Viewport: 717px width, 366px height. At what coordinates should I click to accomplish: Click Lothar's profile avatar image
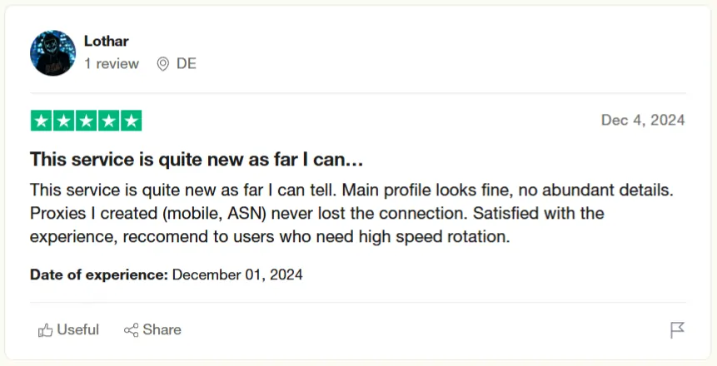tap(53, 53)
